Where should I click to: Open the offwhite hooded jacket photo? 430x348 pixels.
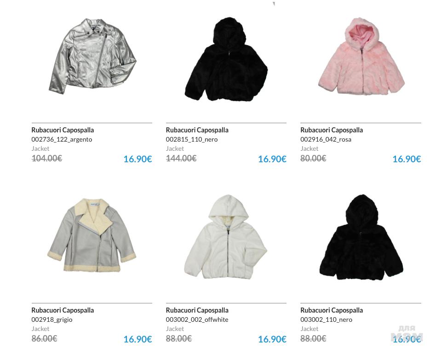225,237
